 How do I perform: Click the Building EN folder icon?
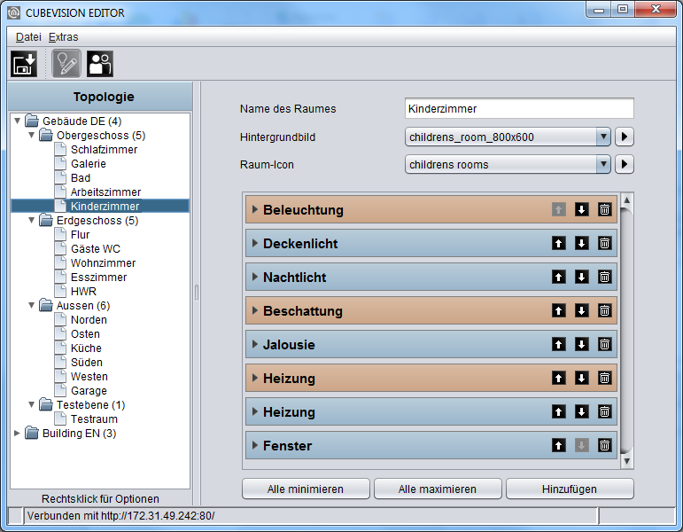[x=31, y=433]
